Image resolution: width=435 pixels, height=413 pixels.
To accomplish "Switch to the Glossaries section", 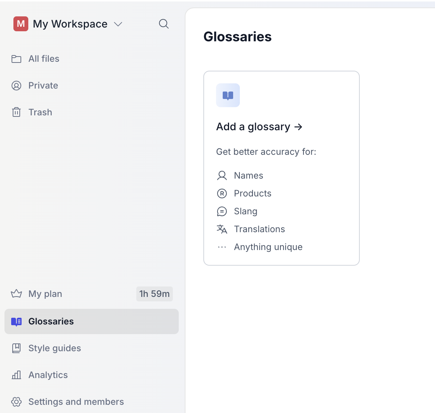I will click(x=51, y=321).
